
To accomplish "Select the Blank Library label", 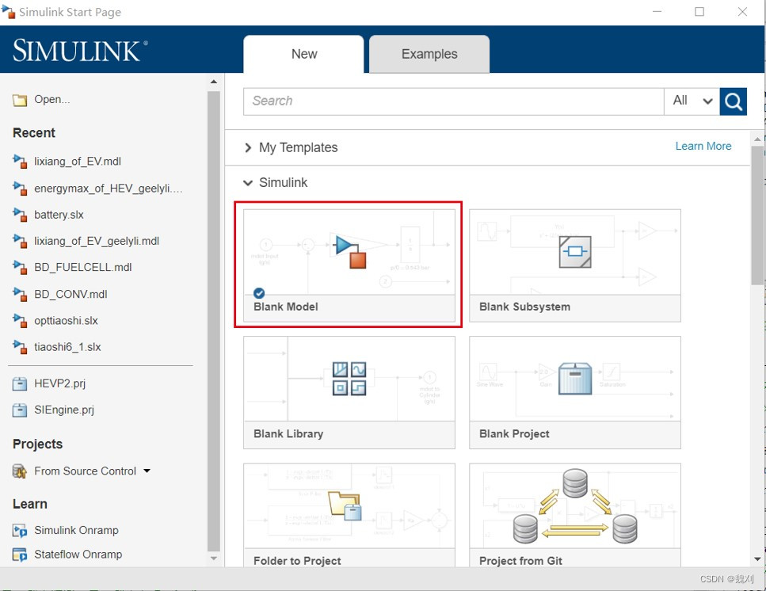I will tap(288, 433).
